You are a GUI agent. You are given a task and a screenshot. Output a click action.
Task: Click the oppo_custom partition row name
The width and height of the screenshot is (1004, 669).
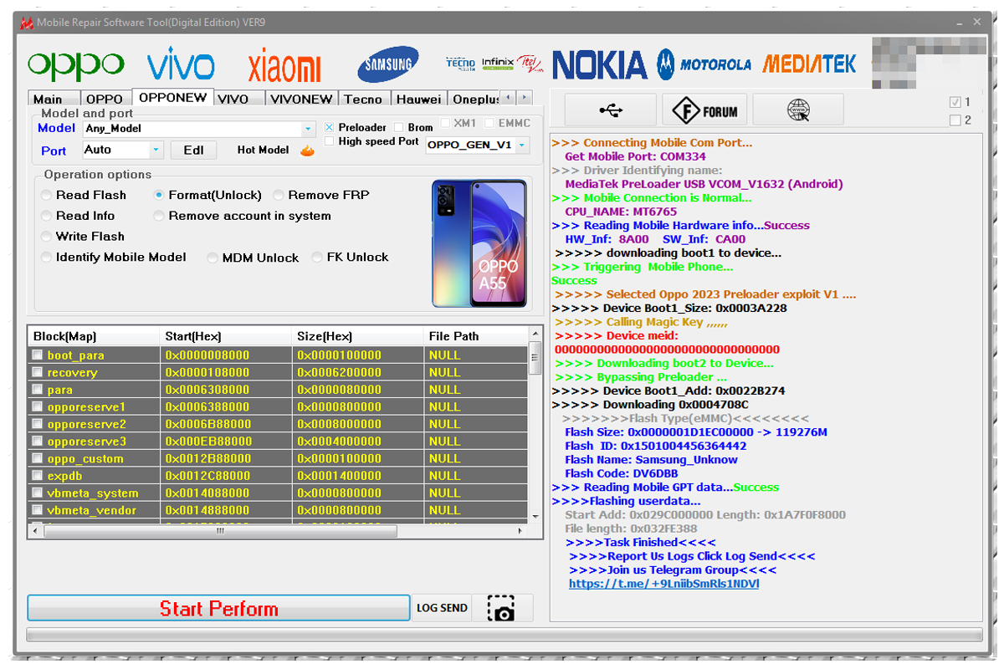[x=85, y=458]
